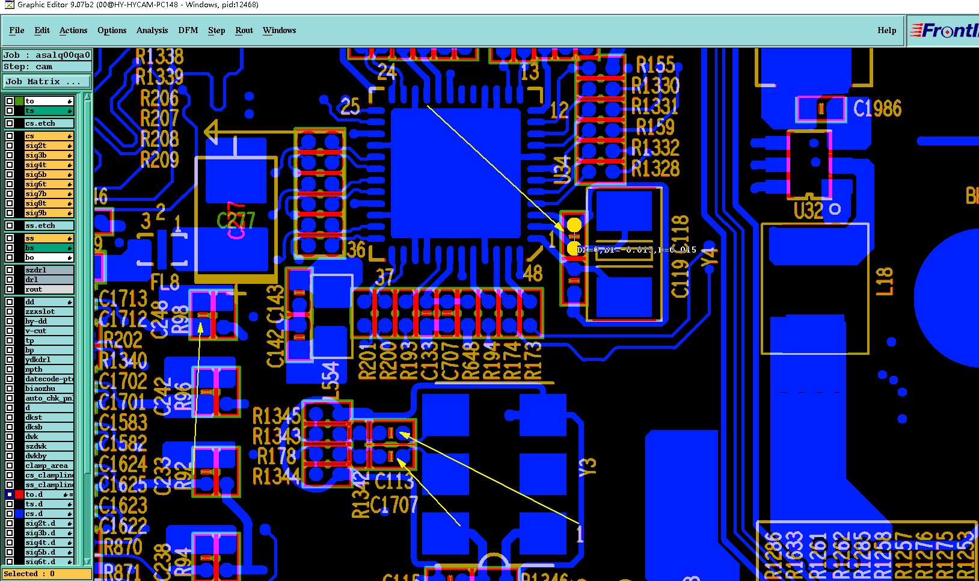The image size is (979, 581).
Task: Click the hand icon on 'bo' layer
Action: pos(70,257)
